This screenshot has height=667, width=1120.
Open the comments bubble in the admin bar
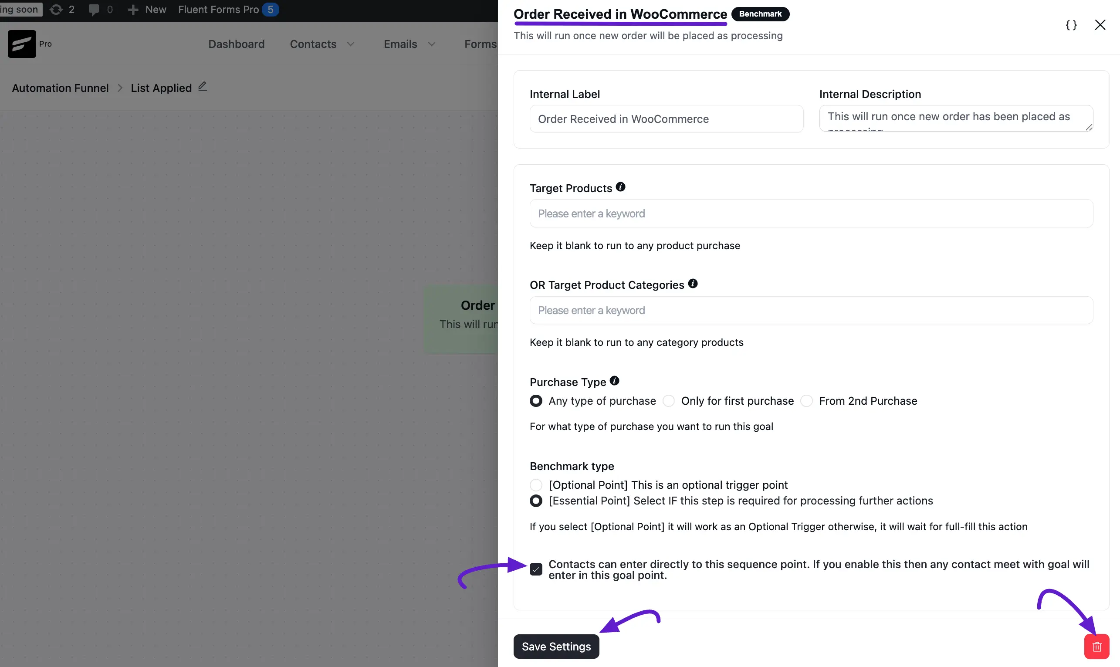point(94,10)
